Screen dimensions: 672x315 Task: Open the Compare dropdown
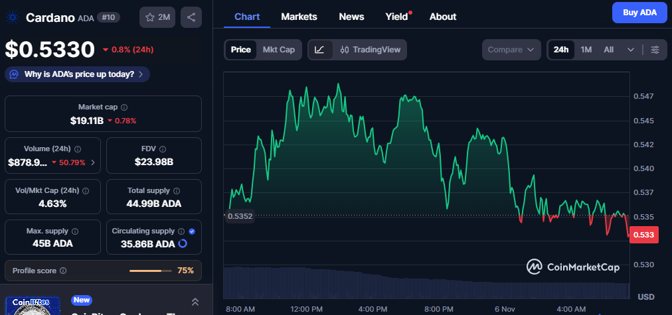tap(511, 50)
